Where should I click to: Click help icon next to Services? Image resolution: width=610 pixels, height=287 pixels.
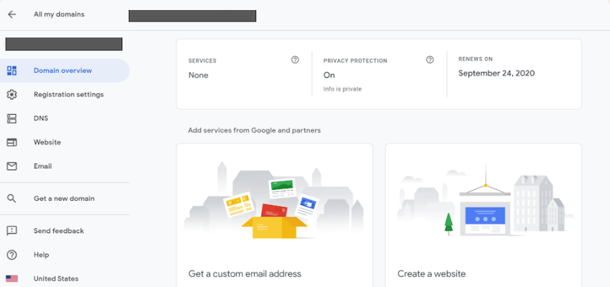[295, 60]
